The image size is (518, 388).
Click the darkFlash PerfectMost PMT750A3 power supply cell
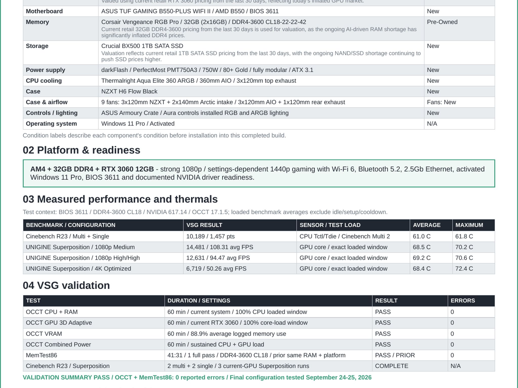261,70
